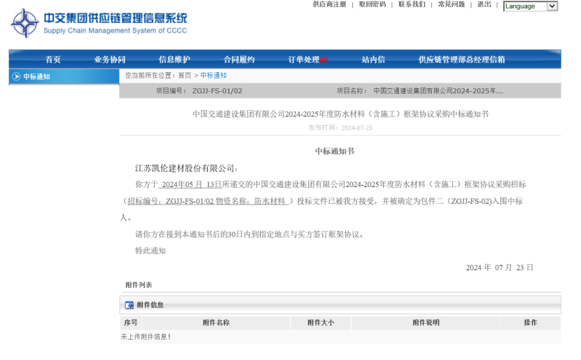Click the 附件信息 panel icon
The width and height of the screenshot is (581, 360).
coord(129,305)
